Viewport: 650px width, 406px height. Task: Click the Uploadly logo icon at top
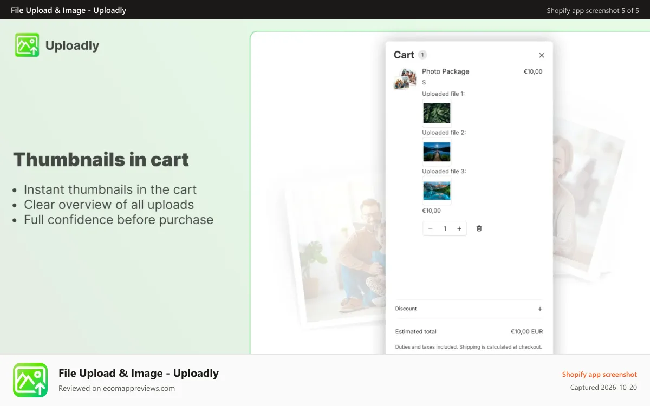27,45
